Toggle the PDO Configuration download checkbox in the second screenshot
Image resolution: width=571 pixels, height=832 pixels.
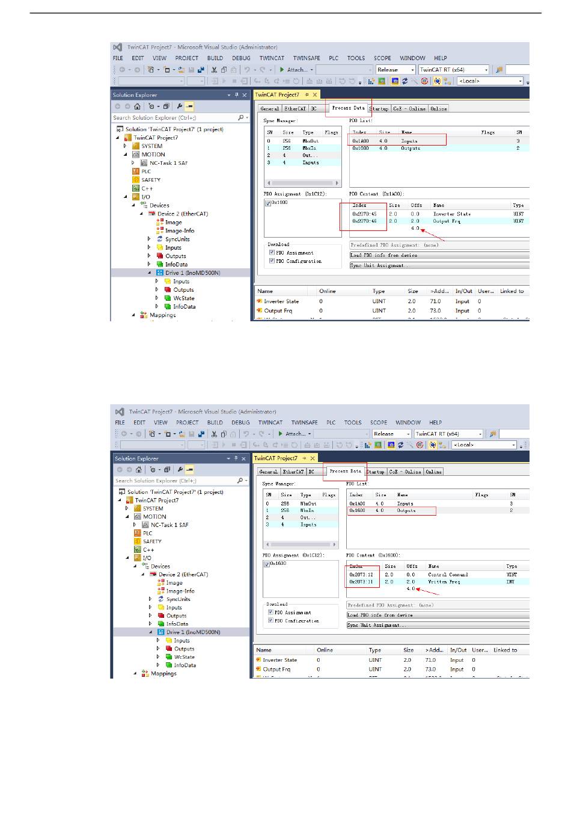coord(271,621)
